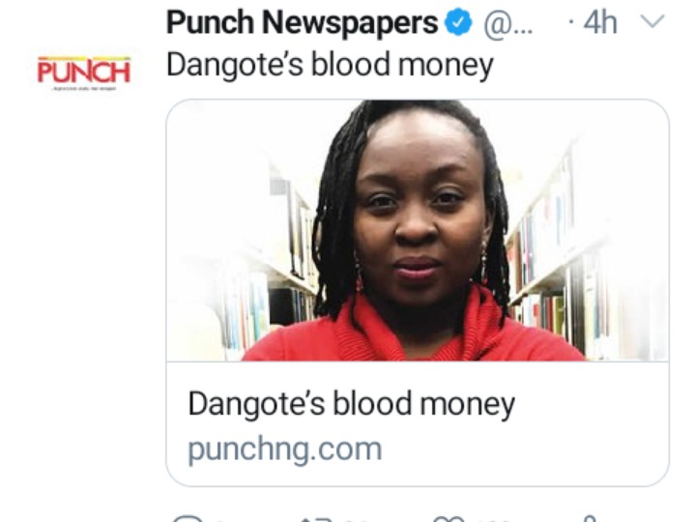696x522 pixels.
Task: Click the reply count beside the reply icon
Action: [223, 520]
